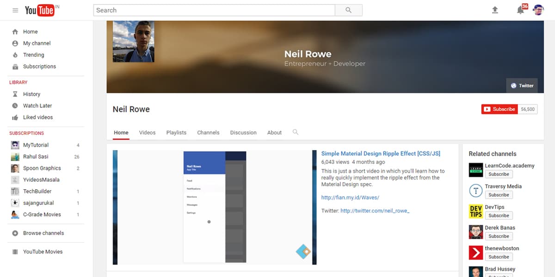
Task: Open Spoon Graphics subscription name
Action: coord(42,168)
